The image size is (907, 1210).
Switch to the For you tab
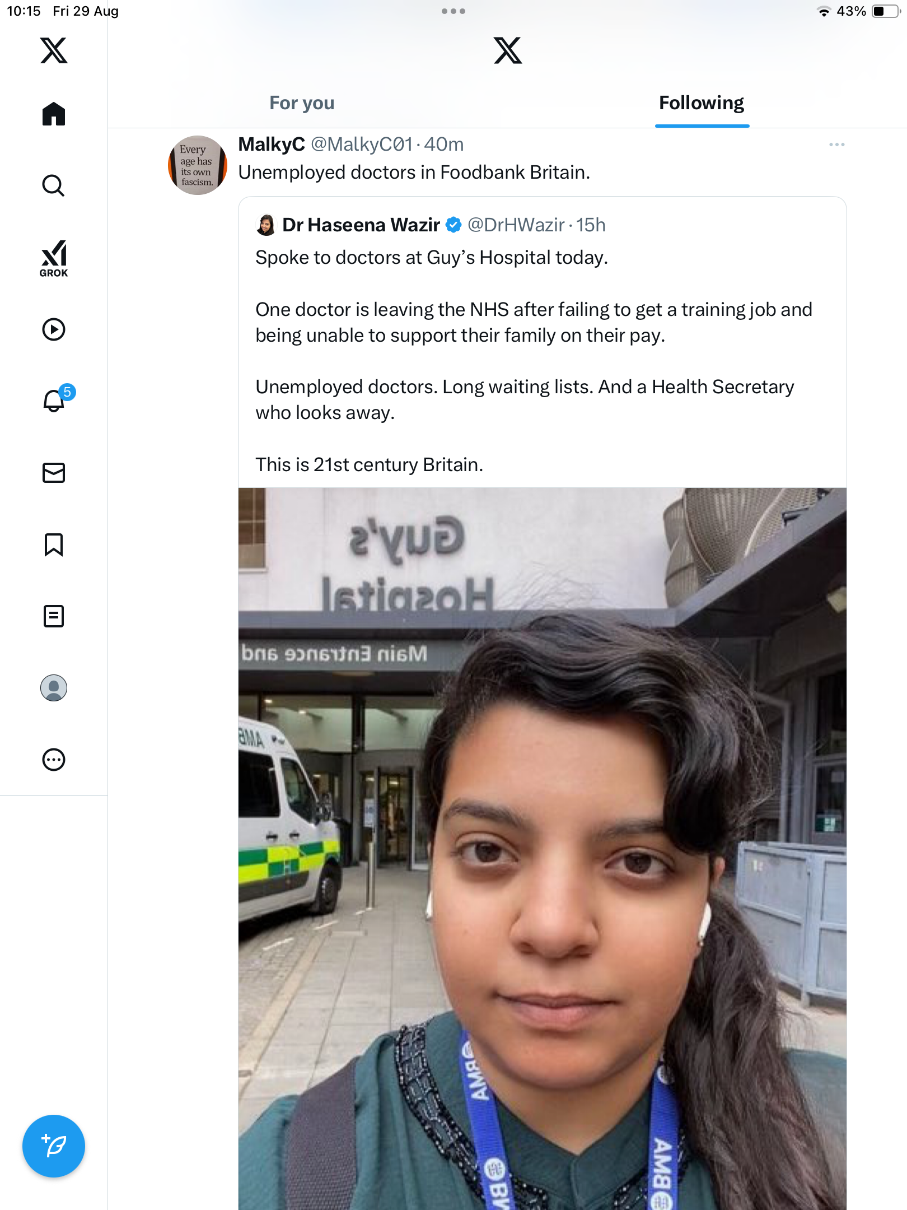[302, 103]
